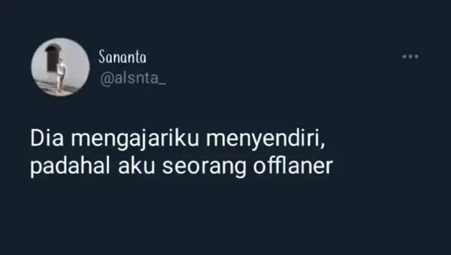Open Sananta's round profile picture
The height and width of the screenshot is (255, 451).
[x=60, y=67]
